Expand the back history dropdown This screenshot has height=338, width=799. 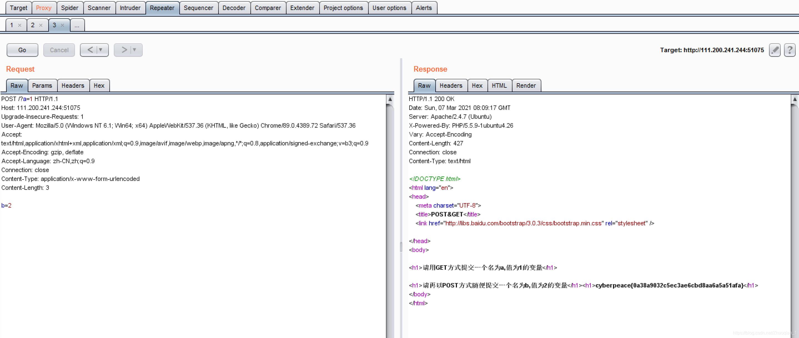(x=100, y=50)
